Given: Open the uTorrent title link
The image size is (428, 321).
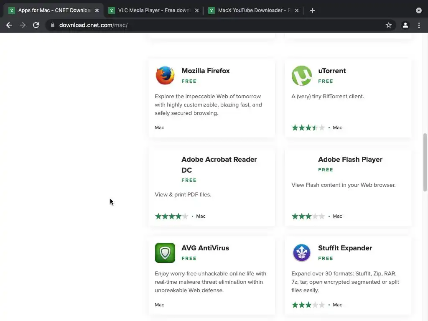Looking at the screenshot, I should click(x=332, y=71).
